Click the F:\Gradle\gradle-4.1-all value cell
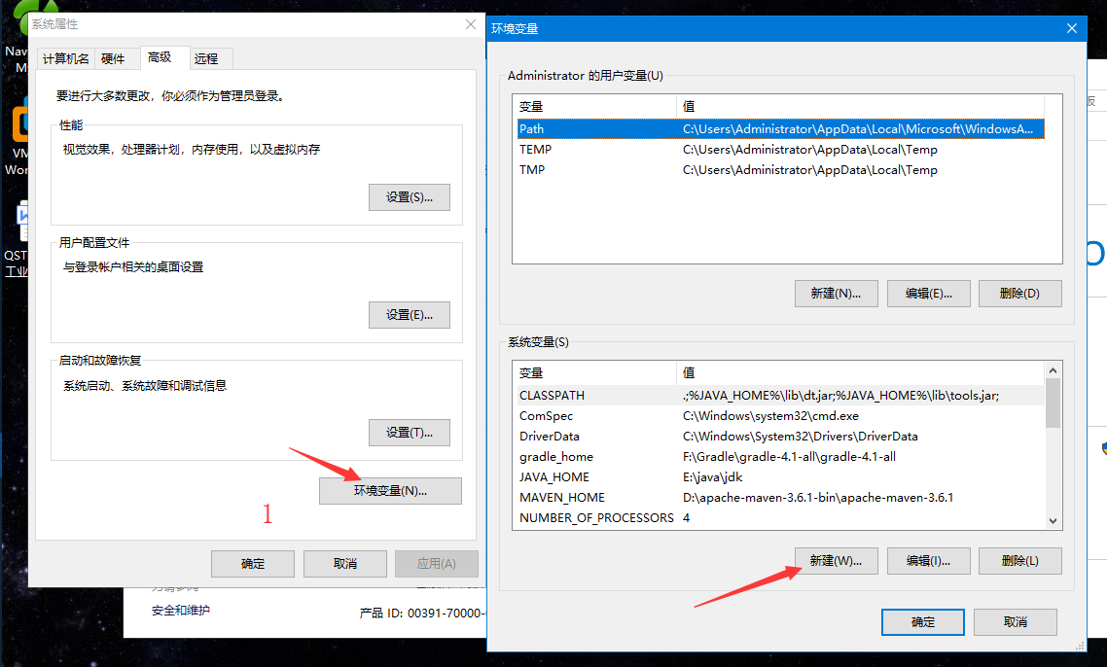This screenshot has height=667, width=1107. point(789,457)
